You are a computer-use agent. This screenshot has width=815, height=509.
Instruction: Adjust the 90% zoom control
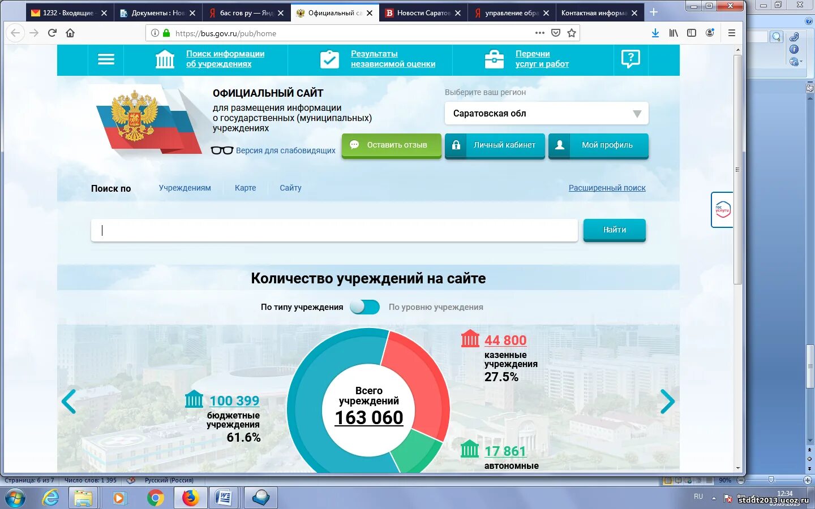[x=724, y=480]
